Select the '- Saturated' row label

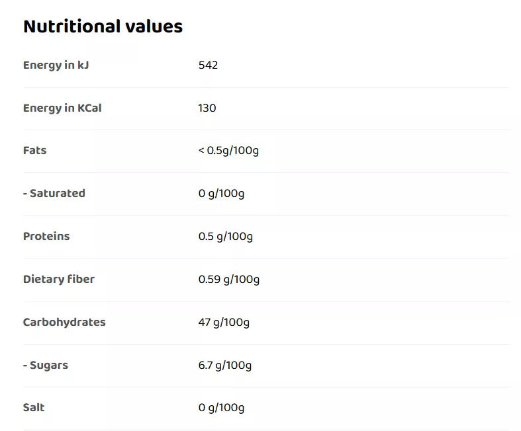(x=54, y=193)
